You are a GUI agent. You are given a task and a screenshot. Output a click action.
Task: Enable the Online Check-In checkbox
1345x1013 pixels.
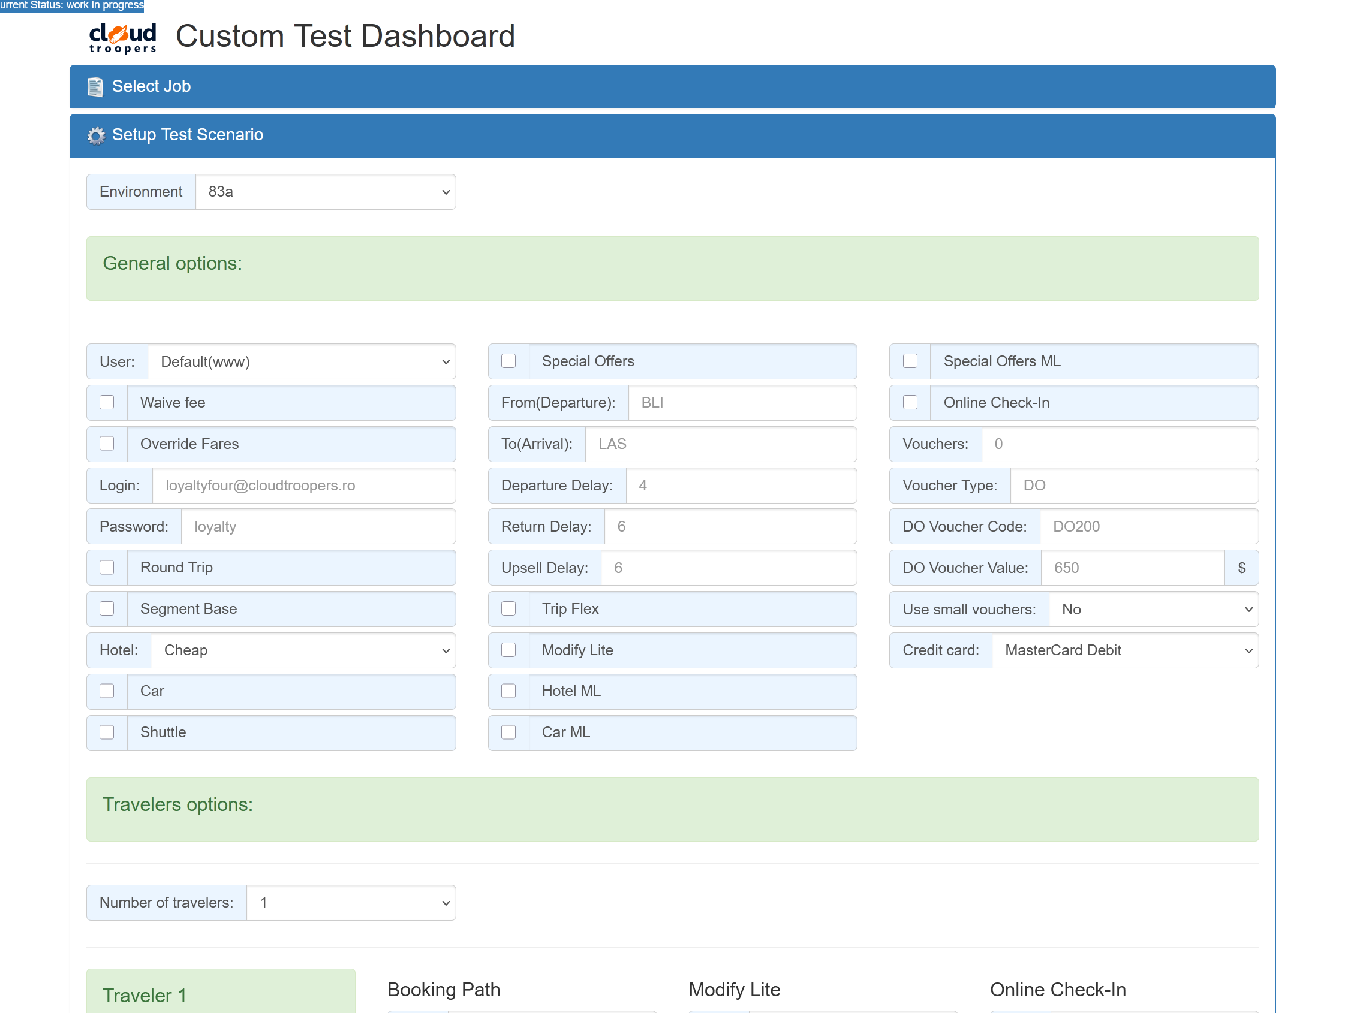pyautogui.click(x=910, y=402)
